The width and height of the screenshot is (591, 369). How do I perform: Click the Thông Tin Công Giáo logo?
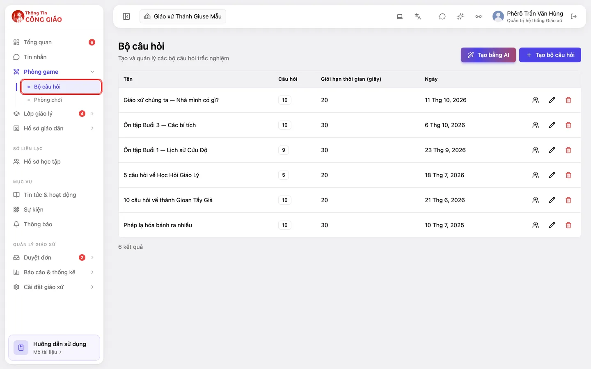coord(37,16)
